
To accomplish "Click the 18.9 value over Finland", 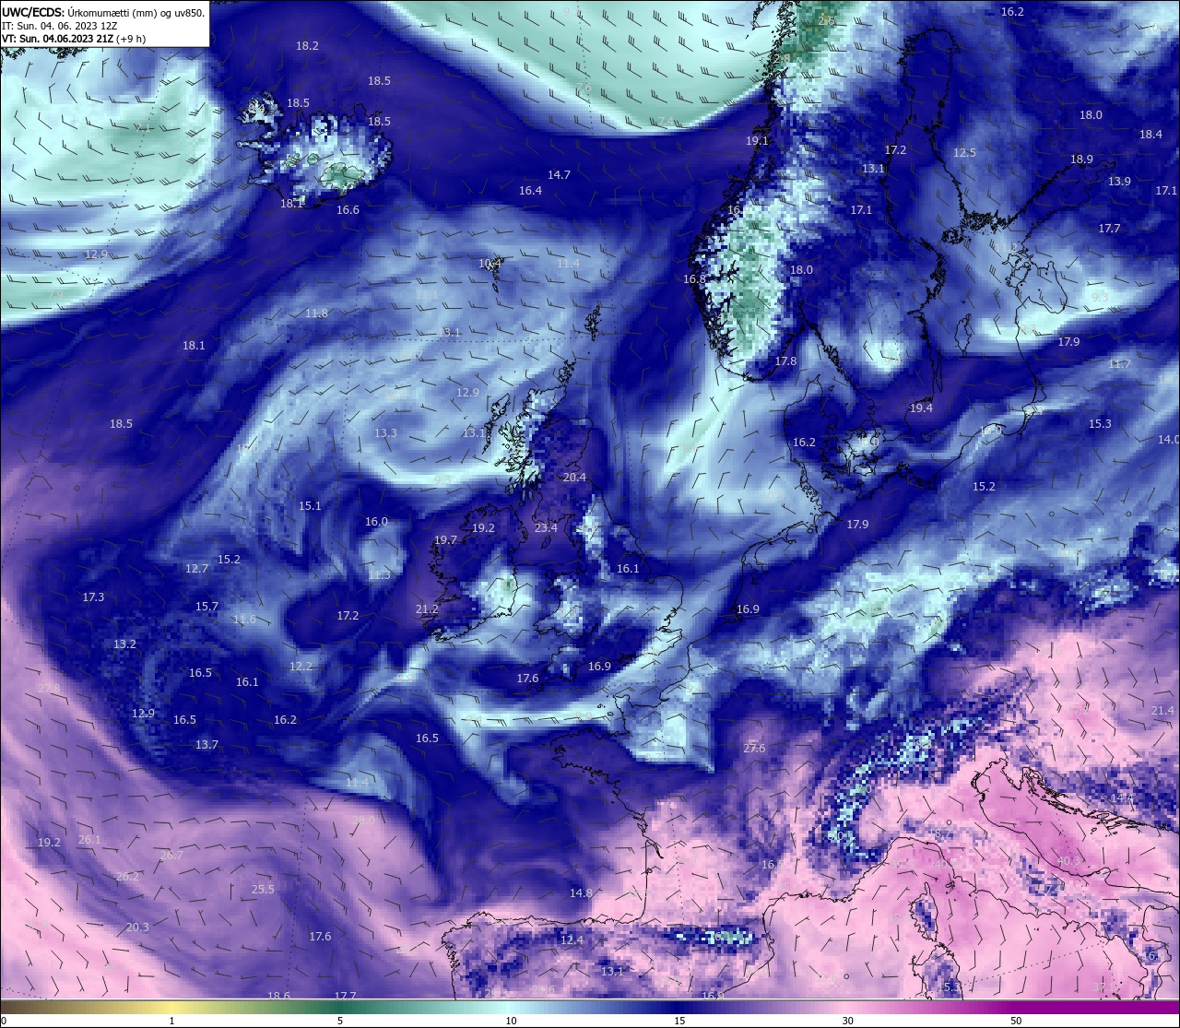I will tap(1081, 160).
